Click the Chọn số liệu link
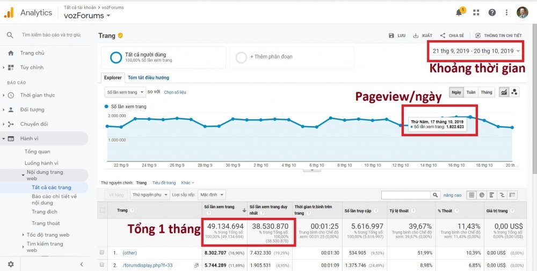The width and height of the screenshot is (537, 271). pyautogui.click(x=175, y=92)
